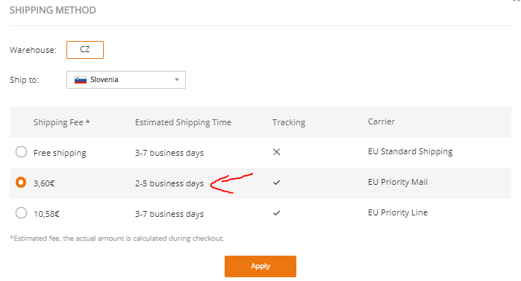Click the Carrier column header

coord(381,121)
